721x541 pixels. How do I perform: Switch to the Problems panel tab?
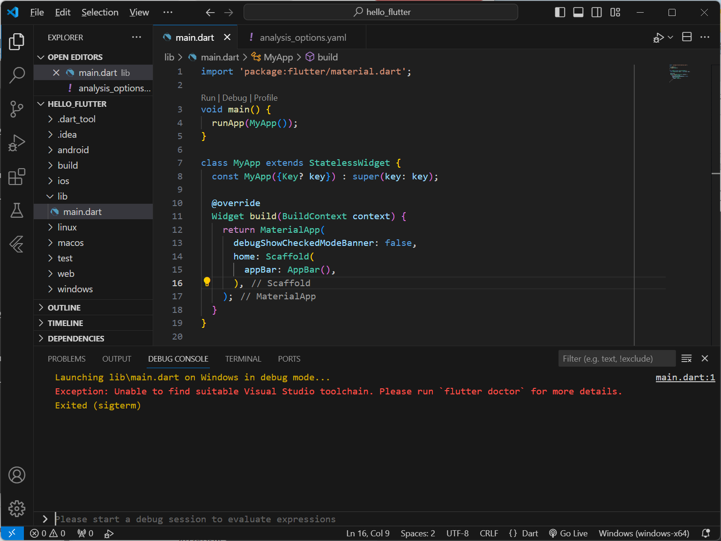click(x=67, y=359)
